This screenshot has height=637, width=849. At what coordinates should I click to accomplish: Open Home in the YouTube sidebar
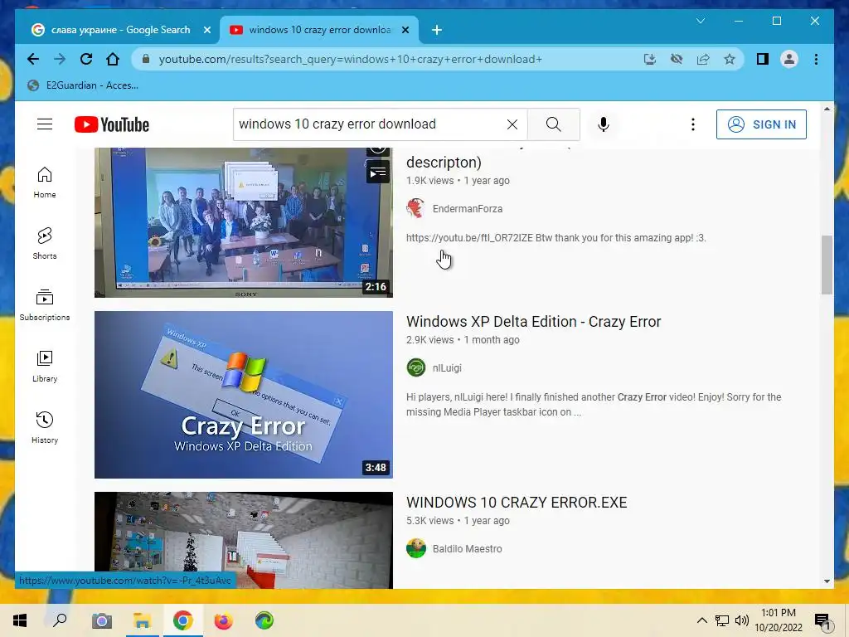point(45,183)
